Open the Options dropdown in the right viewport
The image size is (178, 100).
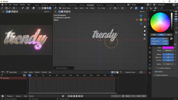point(143,12)
